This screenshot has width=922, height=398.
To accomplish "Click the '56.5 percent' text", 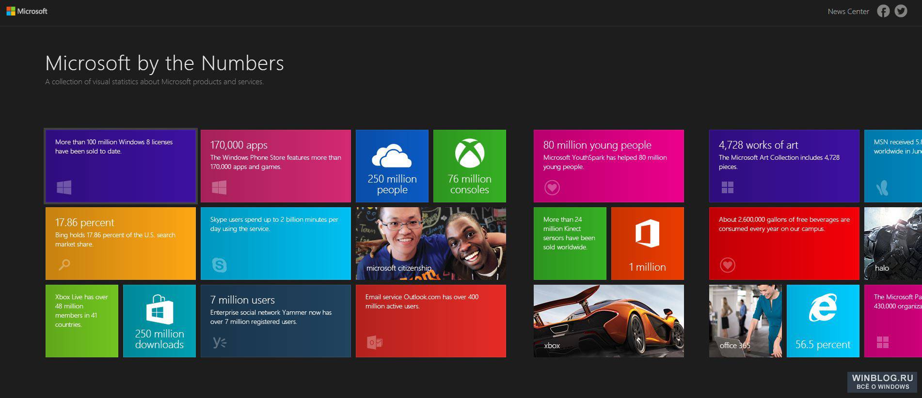I will [823, 345].
